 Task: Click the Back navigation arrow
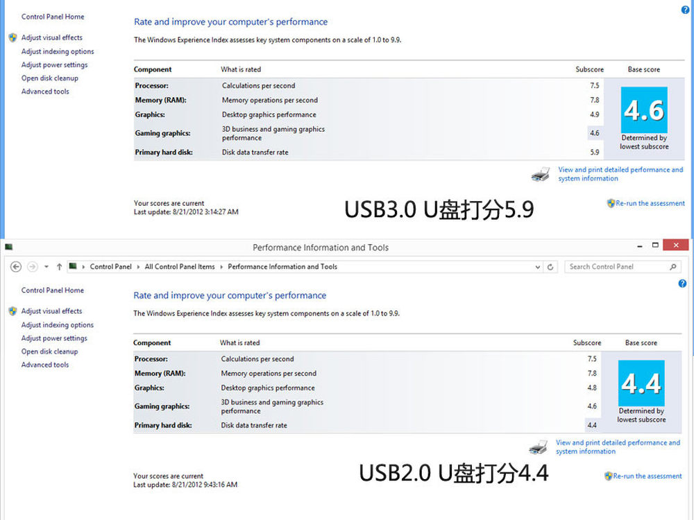point(16,267)
